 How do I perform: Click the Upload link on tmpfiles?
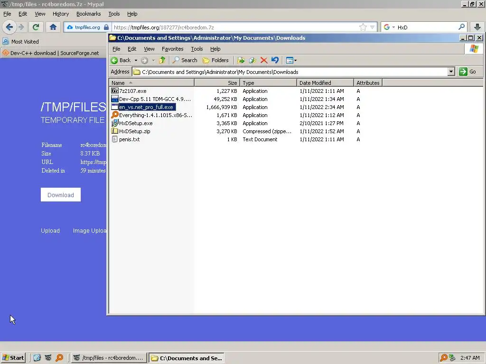coord(50,231)
